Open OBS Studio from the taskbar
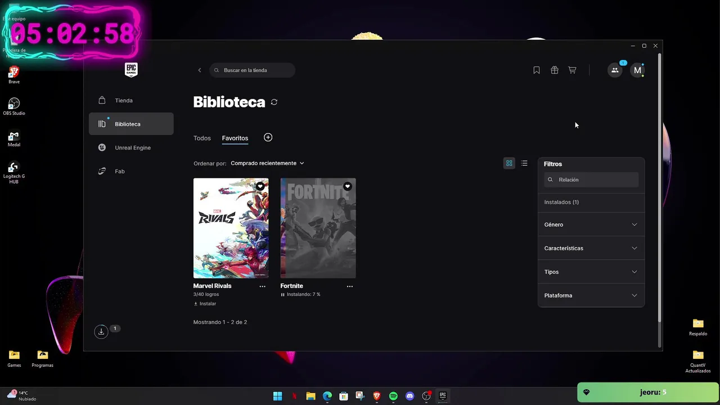This screenshot has width=720, height=405. point(426,396)
